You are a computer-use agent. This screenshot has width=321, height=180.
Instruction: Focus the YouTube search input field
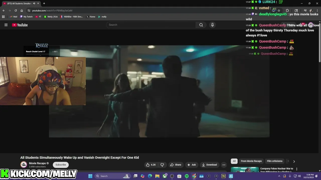(x=151, y=25)
